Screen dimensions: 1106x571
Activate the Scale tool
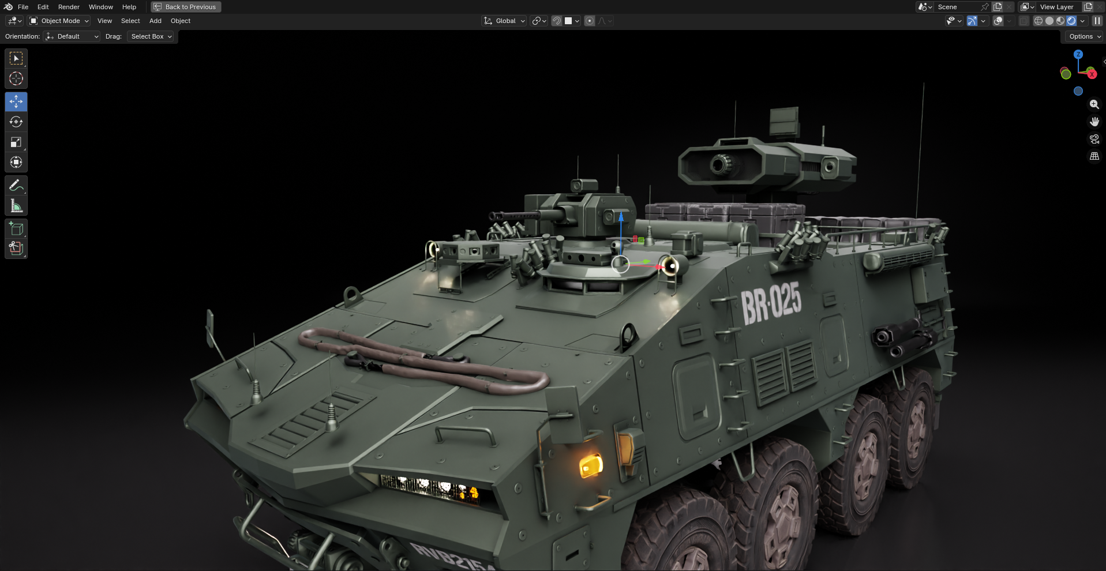click(x=16, y=142)
